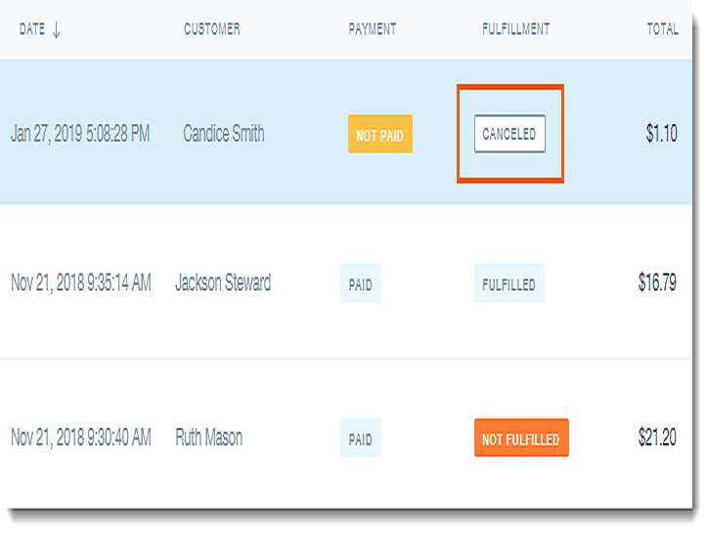Screen dimensions: 707x537
Task: Select the $1.10 order total
Action: point(661,134)
